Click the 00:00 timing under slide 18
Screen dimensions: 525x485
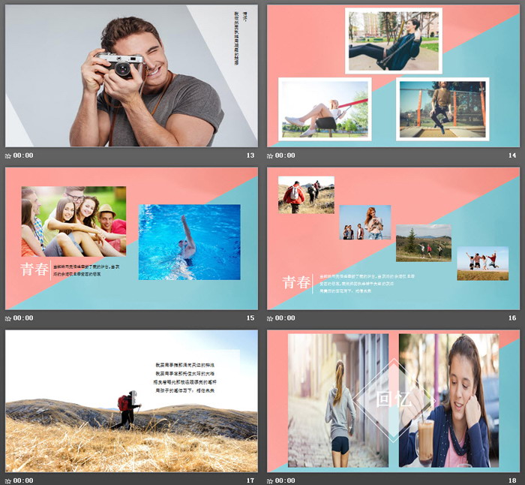[285, 480]
